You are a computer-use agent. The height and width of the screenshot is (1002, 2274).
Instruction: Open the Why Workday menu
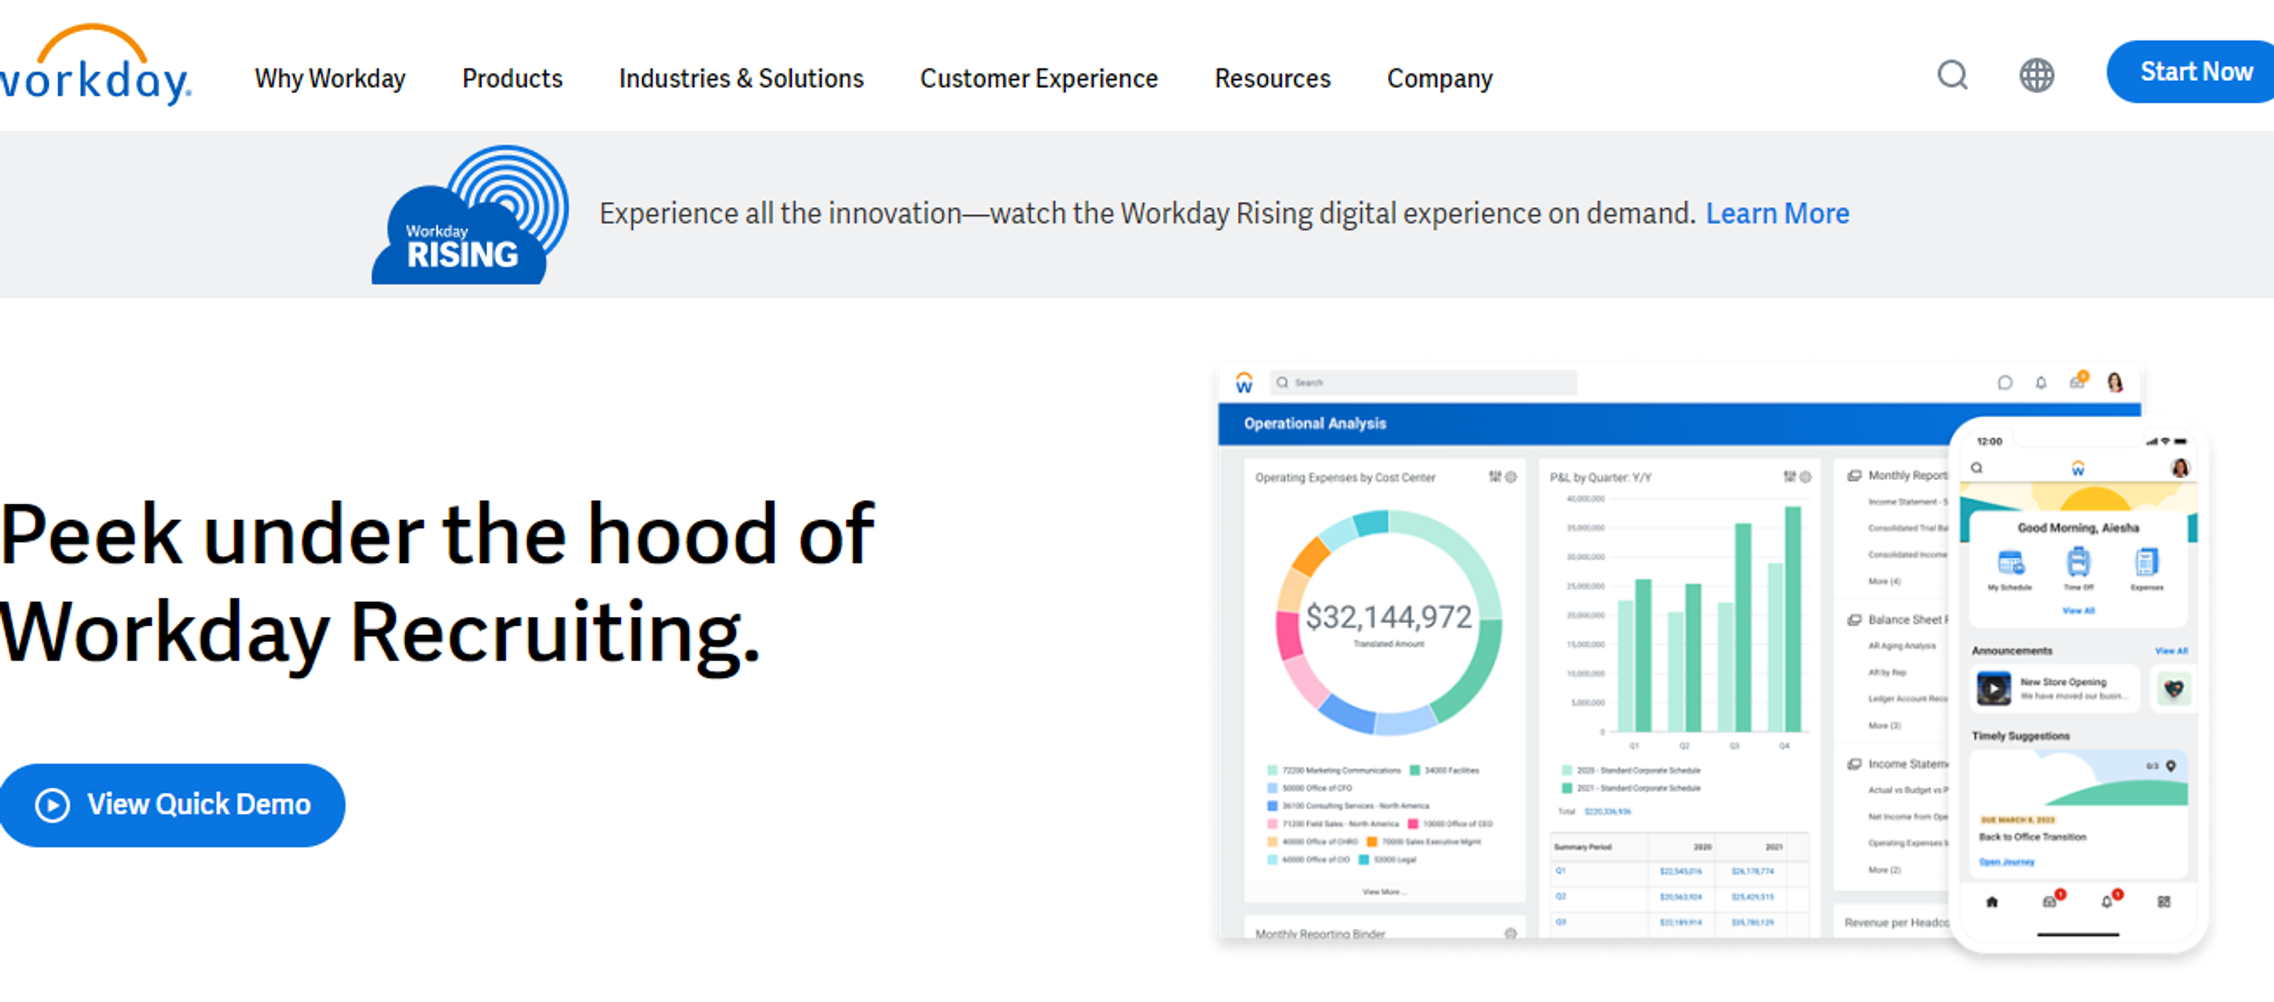tap(330, 79)
